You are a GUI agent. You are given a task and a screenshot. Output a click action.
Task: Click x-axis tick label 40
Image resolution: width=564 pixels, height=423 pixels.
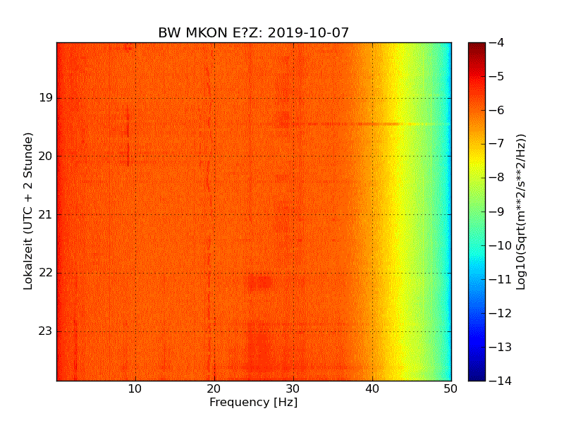(372, 389)
